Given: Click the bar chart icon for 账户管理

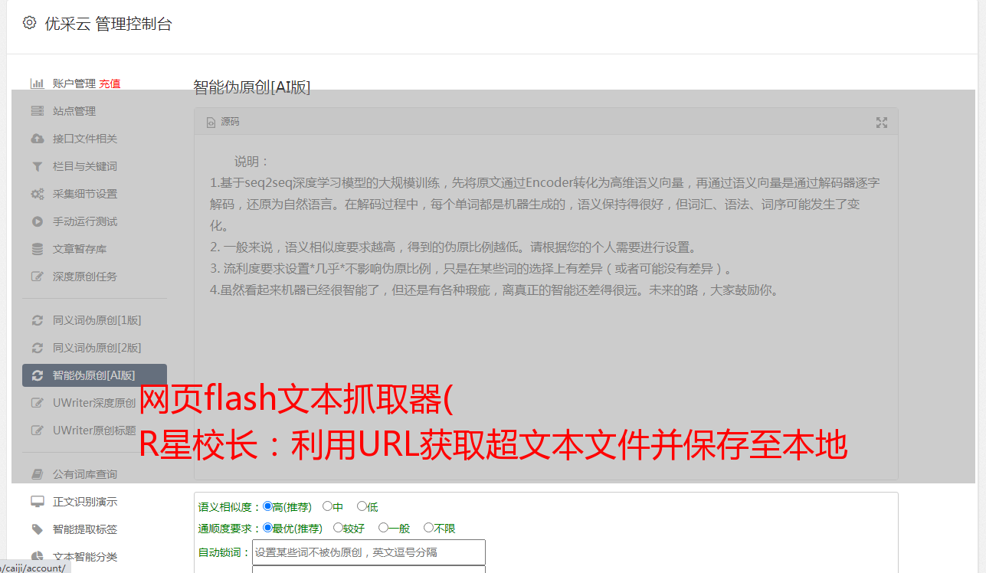Looking at the screenshot, I should pyautogui.click(x=37, y=83).
